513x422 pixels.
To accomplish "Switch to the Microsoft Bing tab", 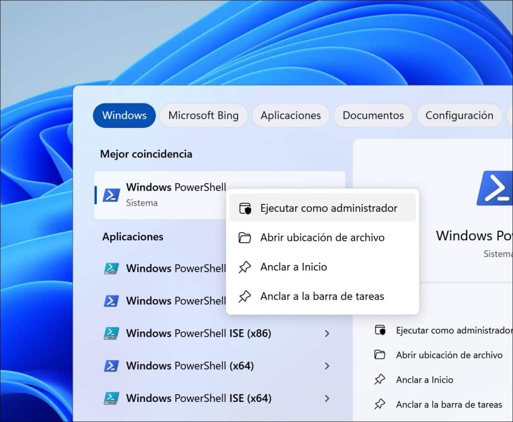I will (203, 115).
